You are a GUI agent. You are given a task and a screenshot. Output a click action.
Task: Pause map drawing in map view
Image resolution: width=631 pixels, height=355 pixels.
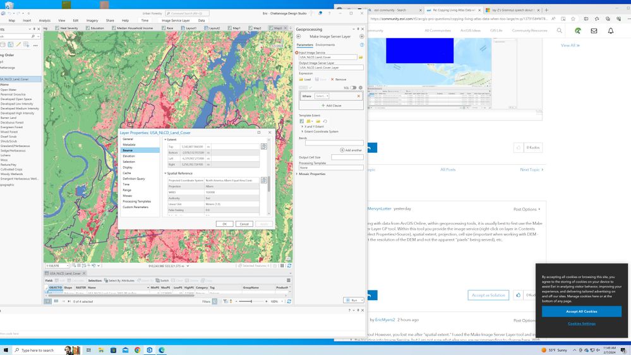click(x=282, y=266)
